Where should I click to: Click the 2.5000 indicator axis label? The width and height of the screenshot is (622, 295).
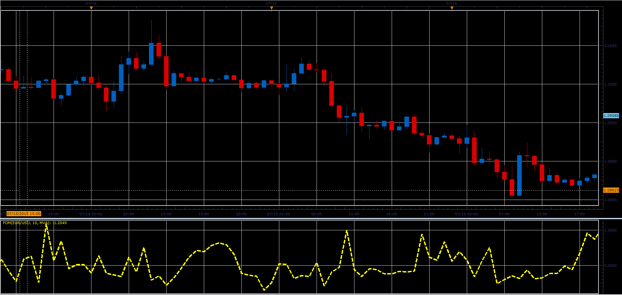(x=610, y=230)
